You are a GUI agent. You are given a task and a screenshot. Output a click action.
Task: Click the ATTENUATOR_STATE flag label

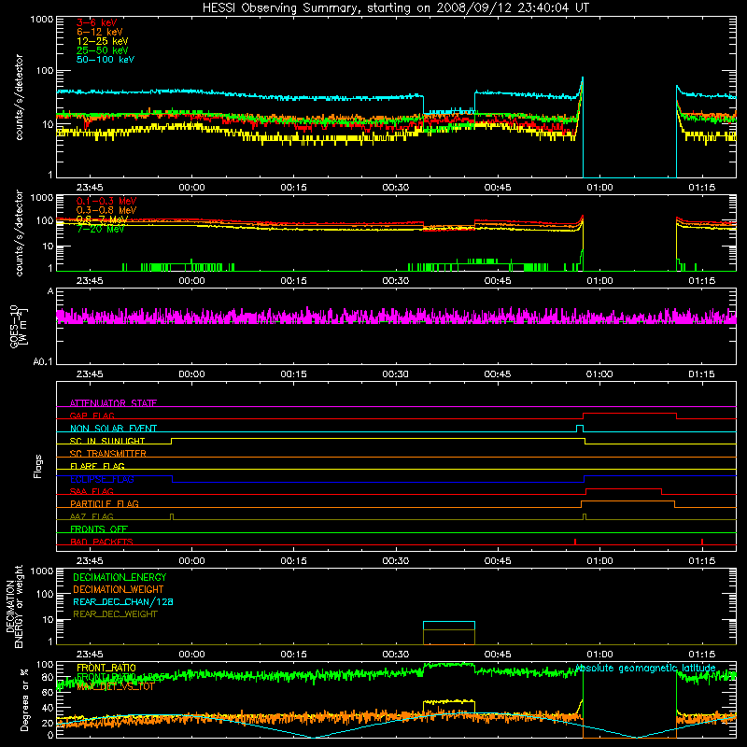coord(113,403)
